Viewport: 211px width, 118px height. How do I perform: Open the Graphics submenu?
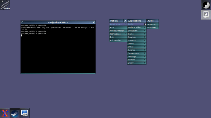[137, 37]
